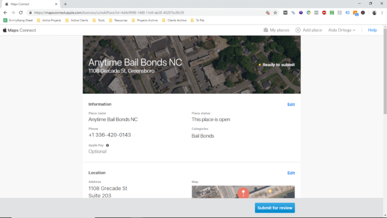Click the Apple Pay info icon

pos(107,145)
